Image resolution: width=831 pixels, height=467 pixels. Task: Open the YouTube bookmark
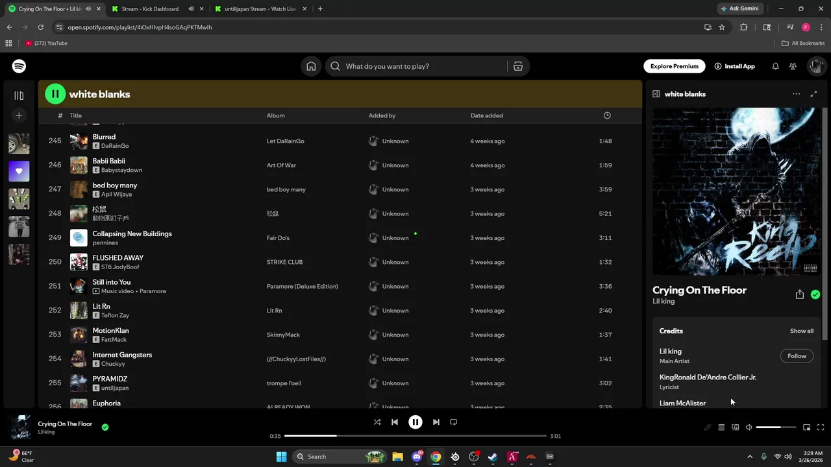click(46, 43)
